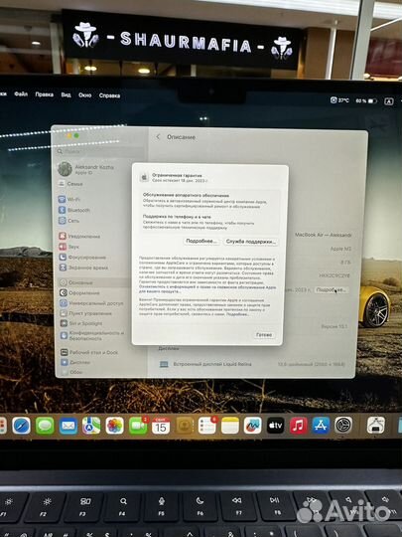This screenshot has width=402, height=537.
Task: Click the keyboard input source indicator
Action: coord(389,101)
